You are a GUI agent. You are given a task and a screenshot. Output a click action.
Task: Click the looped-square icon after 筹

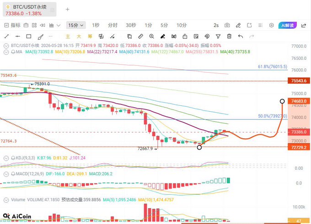tap(101, 36)
